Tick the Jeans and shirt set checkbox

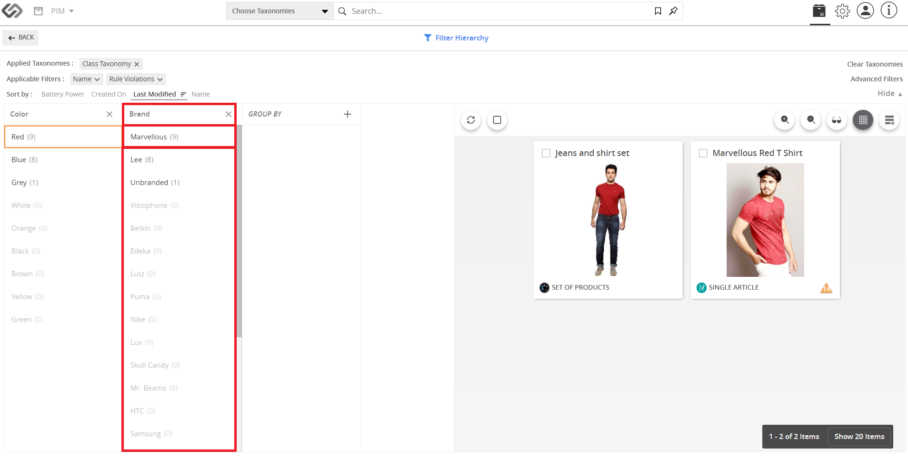click(546, 153)
